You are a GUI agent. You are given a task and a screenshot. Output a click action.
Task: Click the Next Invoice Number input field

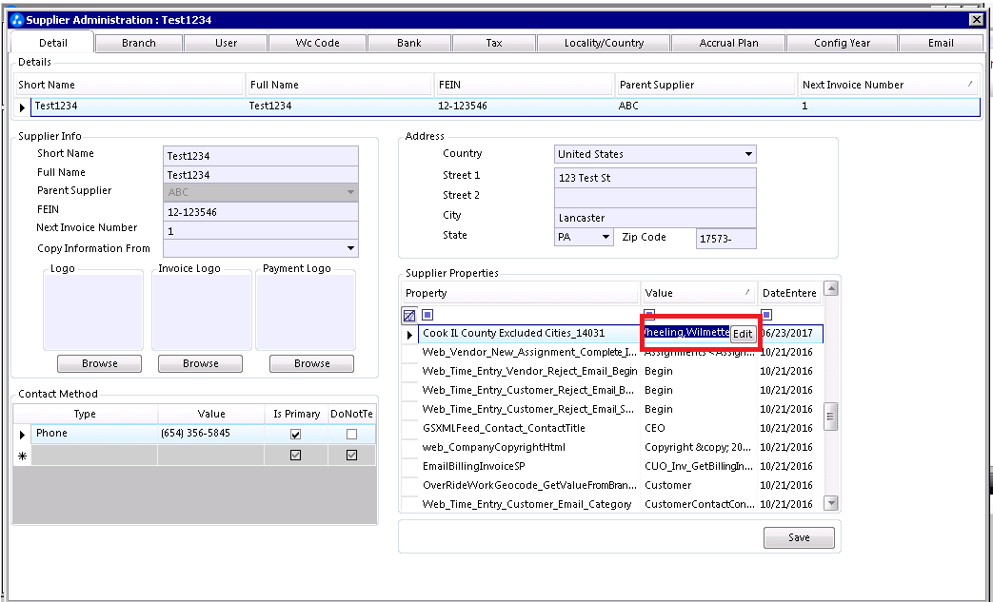(260, 231)
